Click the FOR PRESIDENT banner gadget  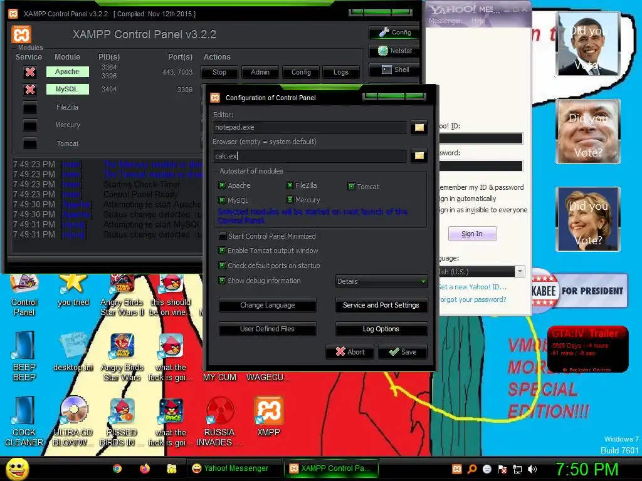click(579, 291)
